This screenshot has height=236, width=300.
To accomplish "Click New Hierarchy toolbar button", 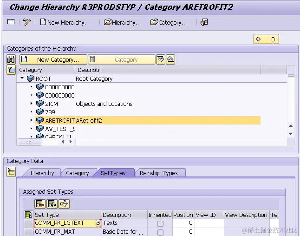I will tap(65, 22).
